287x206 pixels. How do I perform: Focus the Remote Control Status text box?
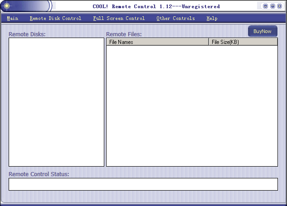pos(143,184)
